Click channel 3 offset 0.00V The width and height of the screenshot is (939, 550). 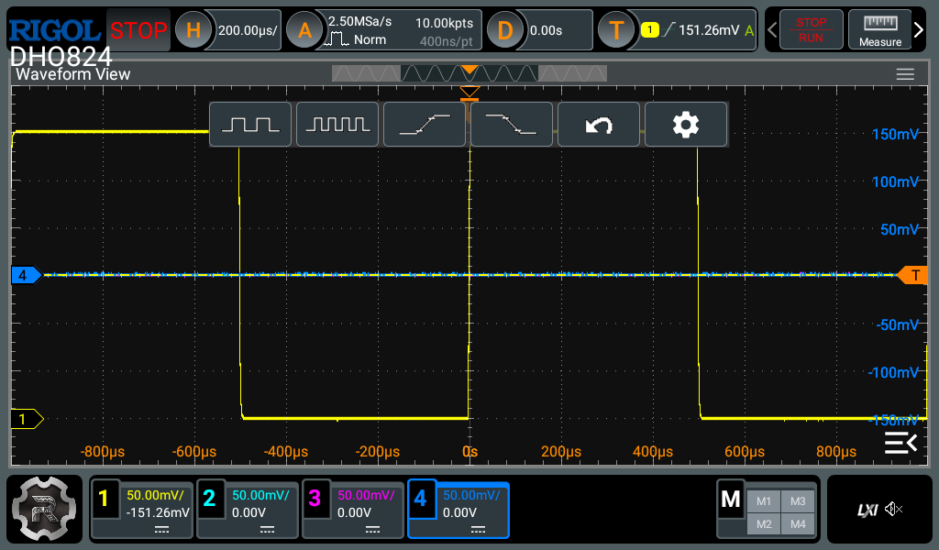[355, 513]
